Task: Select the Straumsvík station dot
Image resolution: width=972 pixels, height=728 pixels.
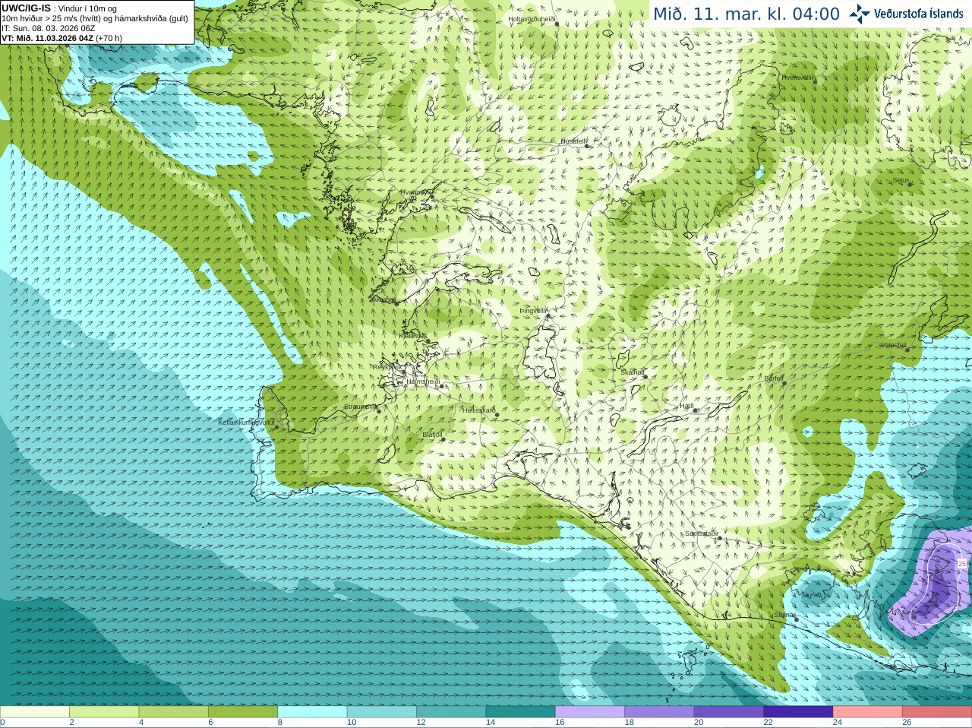Action: point(377,410)
